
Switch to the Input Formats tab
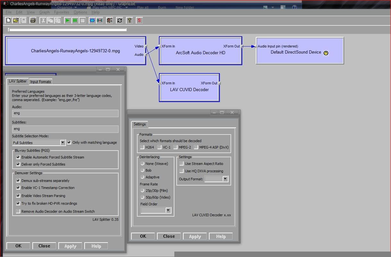click(x=41, y=82)
